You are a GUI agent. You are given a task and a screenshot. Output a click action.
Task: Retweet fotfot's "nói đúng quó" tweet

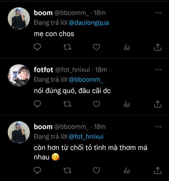pyautogui.click(x=67, y=104)
